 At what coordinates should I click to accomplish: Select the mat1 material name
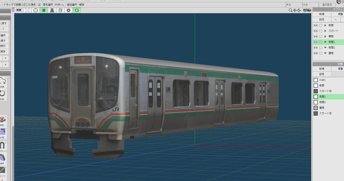(322, 80)
